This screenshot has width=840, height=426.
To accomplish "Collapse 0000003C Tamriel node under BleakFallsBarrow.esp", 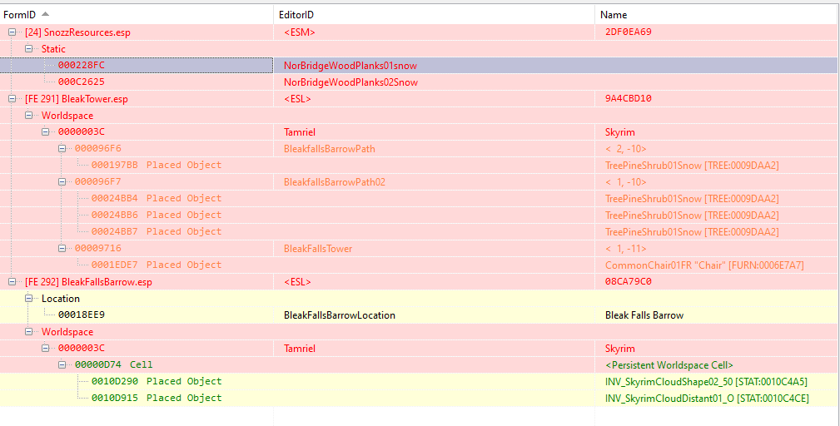I will click(46, 349).
